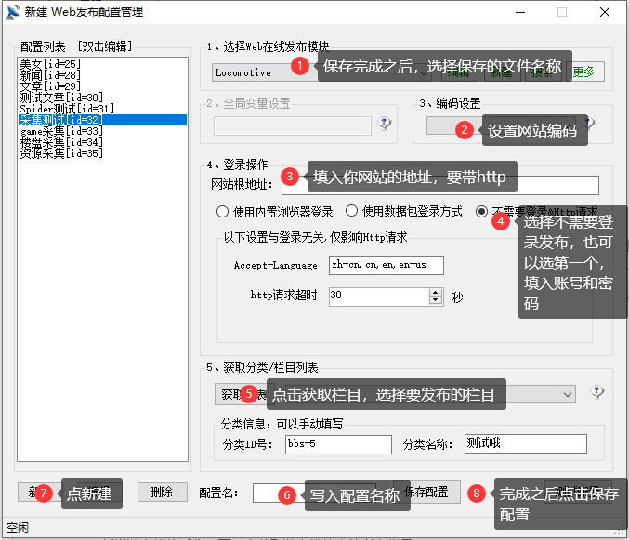Decrease http timeout with down spinner arrow
Viewport: 629px width, 540px height.
click(435, 300)
